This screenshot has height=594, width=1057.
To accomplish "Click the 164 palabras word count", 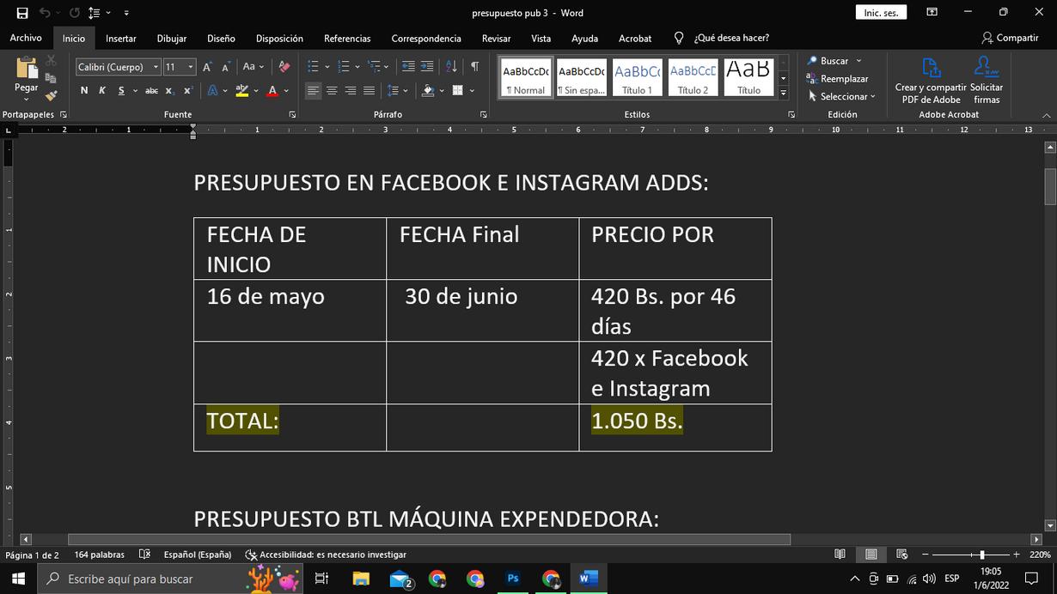I will pos(99,555).
